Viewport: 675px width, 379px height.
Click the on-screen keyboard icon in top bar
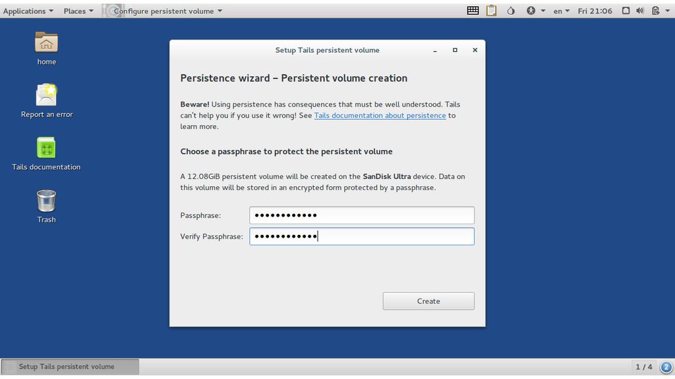(x=473, y=11)
